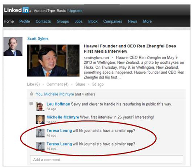Open Scott Sykes' profile photo
This screenshot has height=168, width=194.
click(13, 47)
